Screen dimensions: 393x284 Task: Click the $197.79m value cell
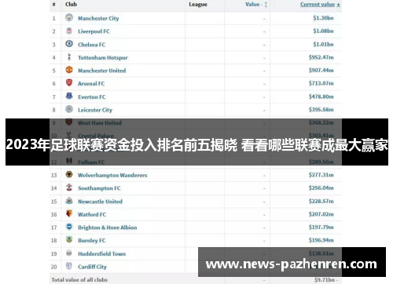(x=321, y=227)
